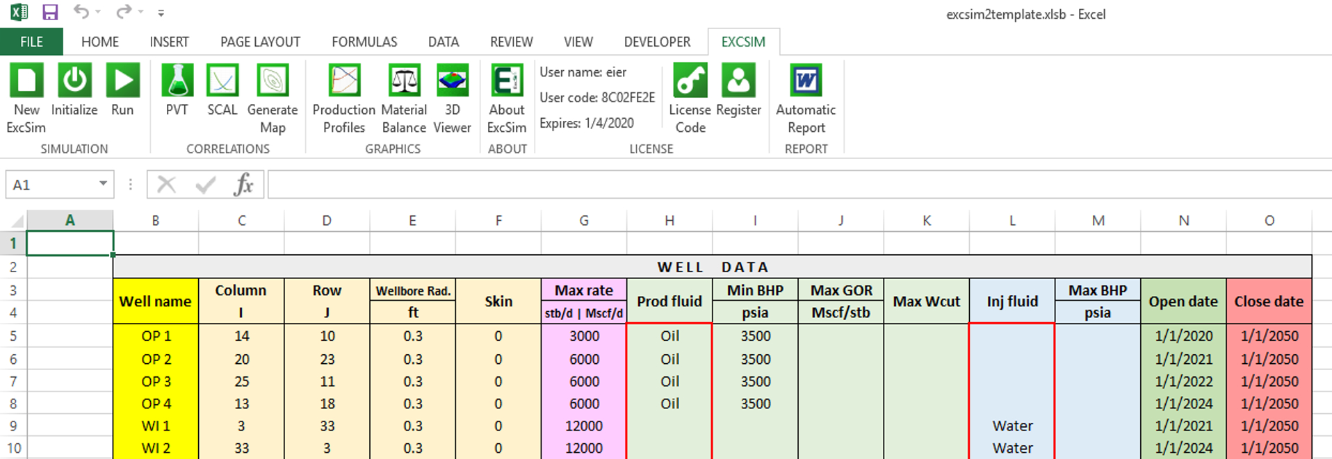The width and height of the screenshot is (1332, 459).
Task: Open Customize Quick Access Toolbar dropdown
Action: click(x=161, y=12)
